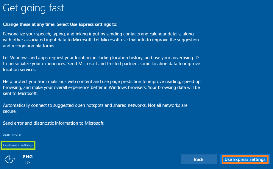The height and width of the screenshot is (169, 273).
Task: Open the Customize settings link
Action: [18, 145]
